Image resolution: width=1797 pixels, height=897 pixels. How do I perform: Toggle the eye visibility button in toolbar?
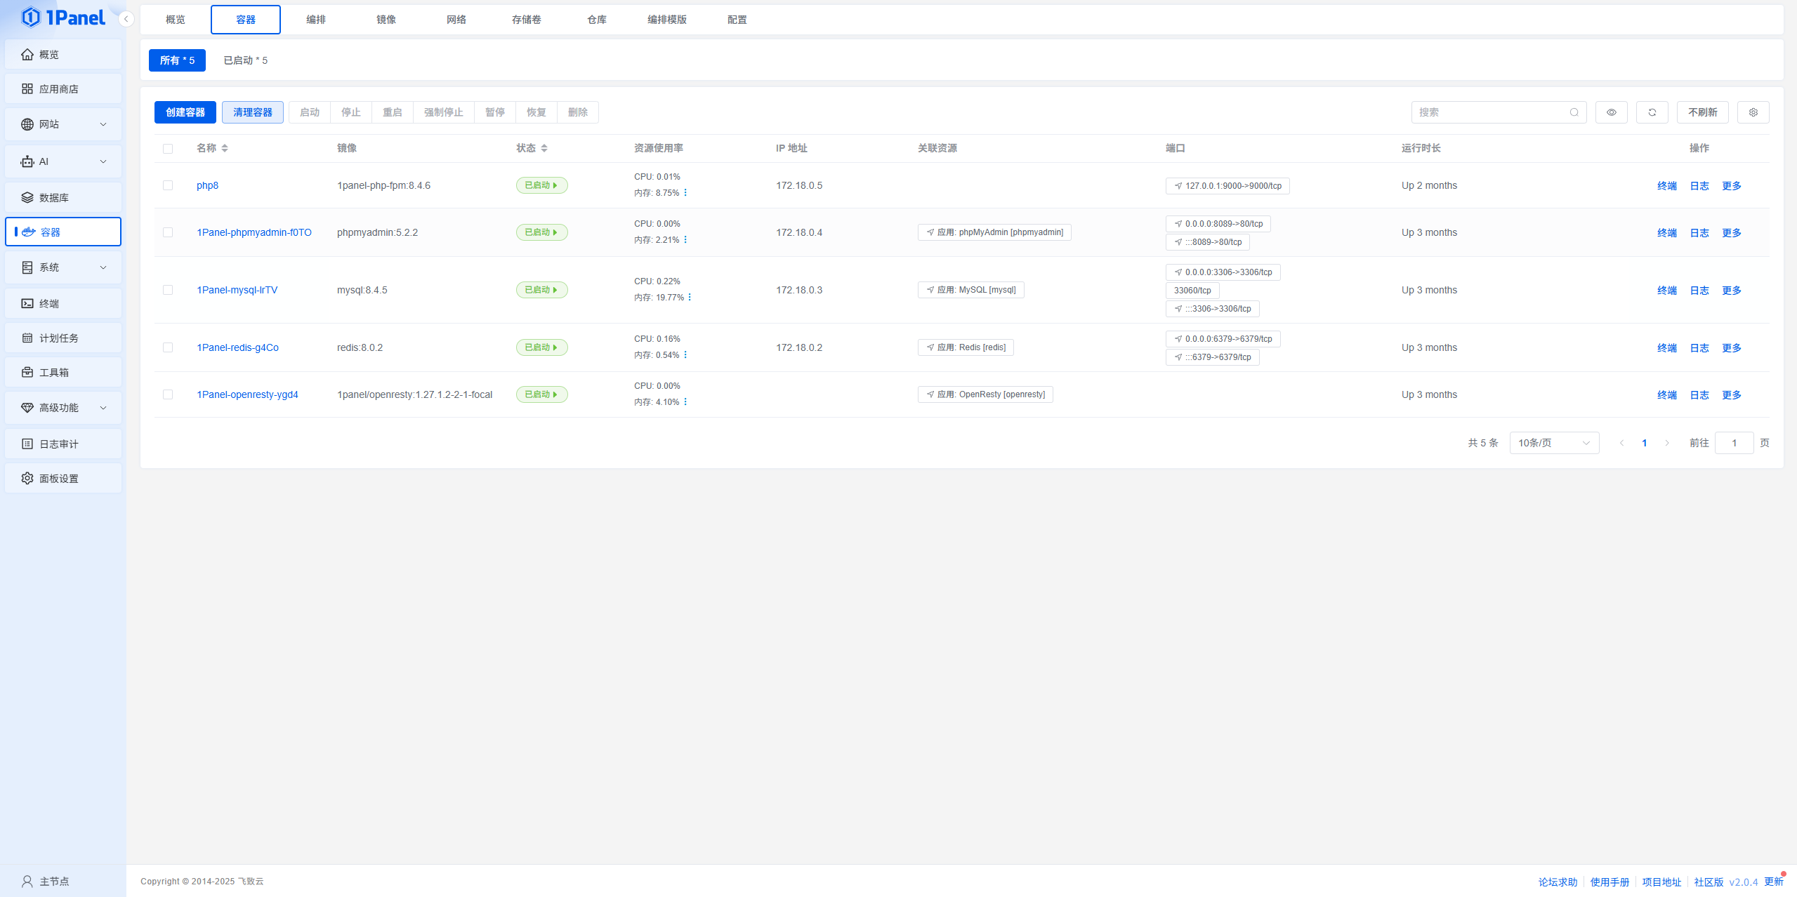point(1611,112)
